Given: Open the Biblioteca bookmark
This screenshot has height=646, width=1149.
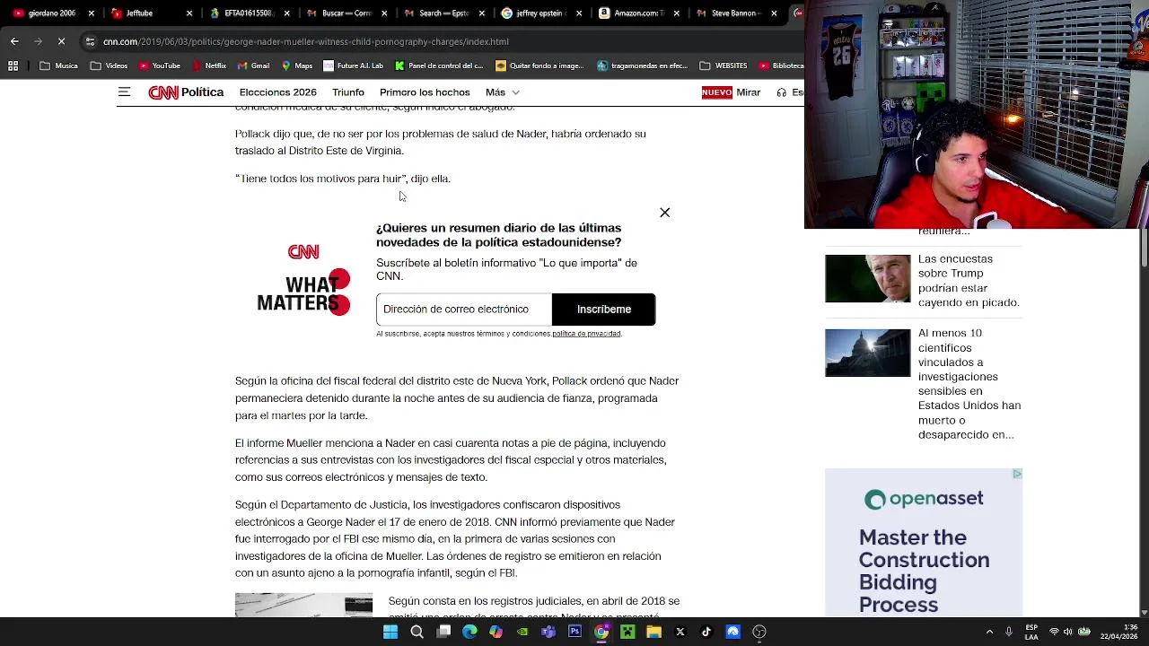Looking at the screenshot, I should pyautogui.click(x=781, y=65).
